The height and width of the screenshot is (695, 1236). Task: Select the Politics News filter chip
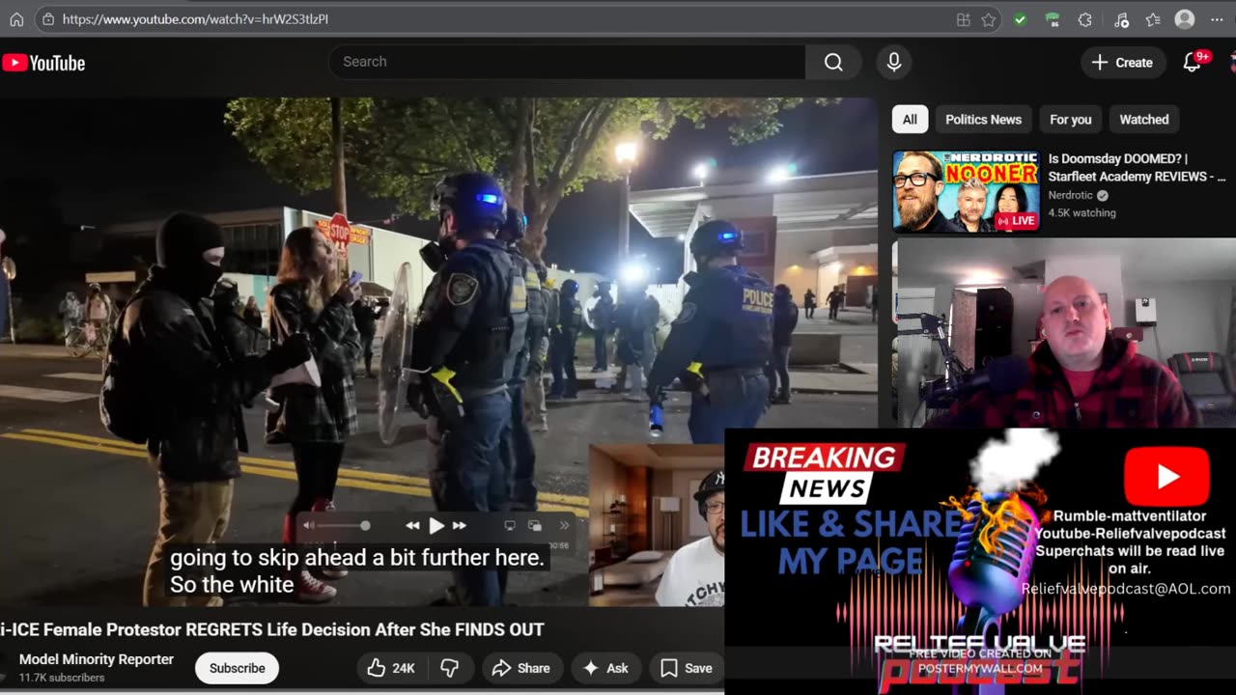pos(983,120)
